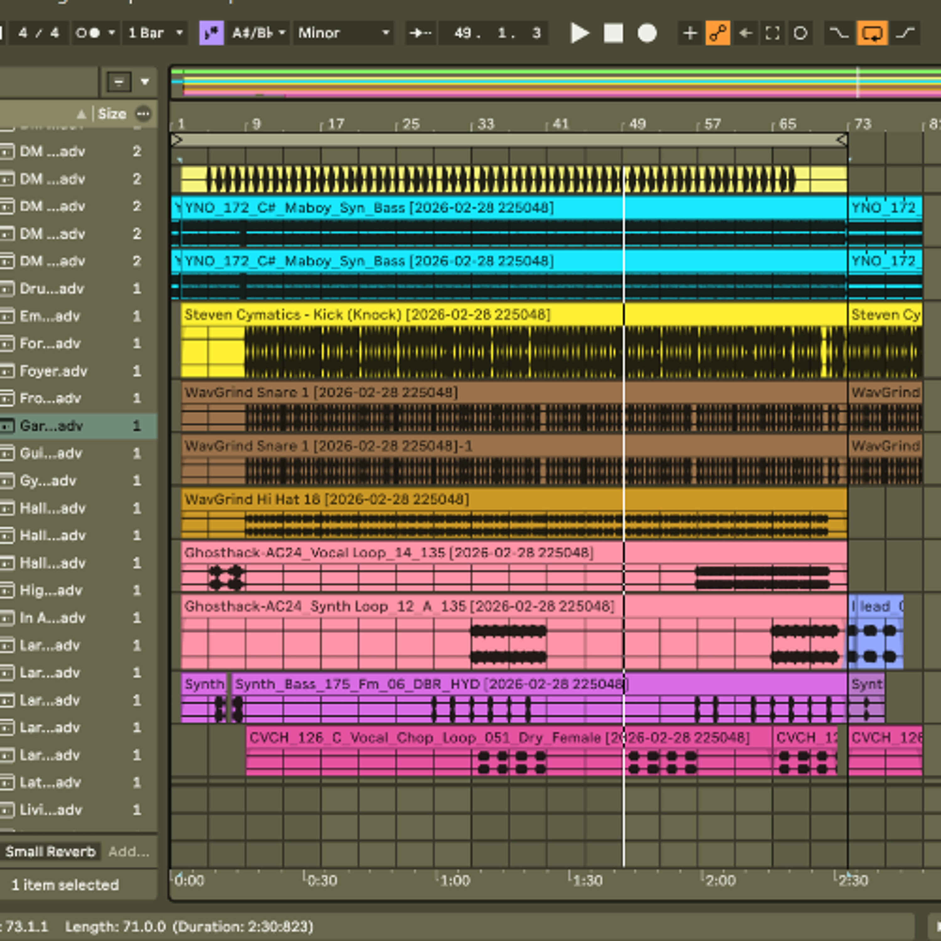Screen dimensions: 941x941
Task: Click the browser filter toggle icon
Action: click(x=119, y=82)
